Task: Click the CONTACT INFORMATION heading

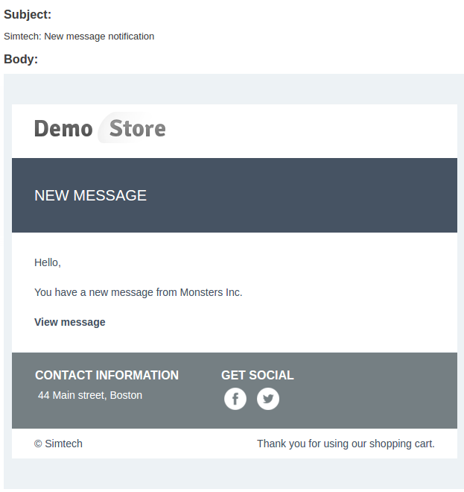Action: (107, 375)
